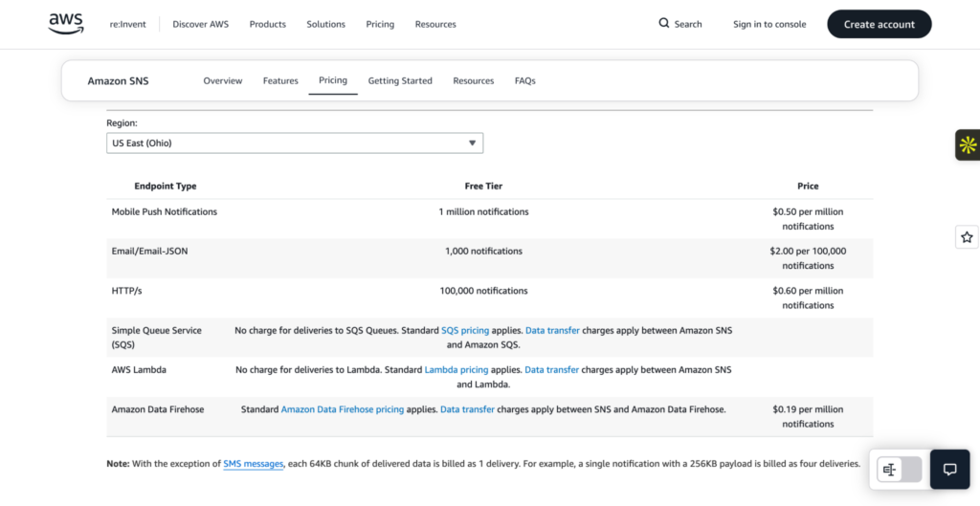
Task: Click the 1,000 notifications cell
Action: [483, 252]
